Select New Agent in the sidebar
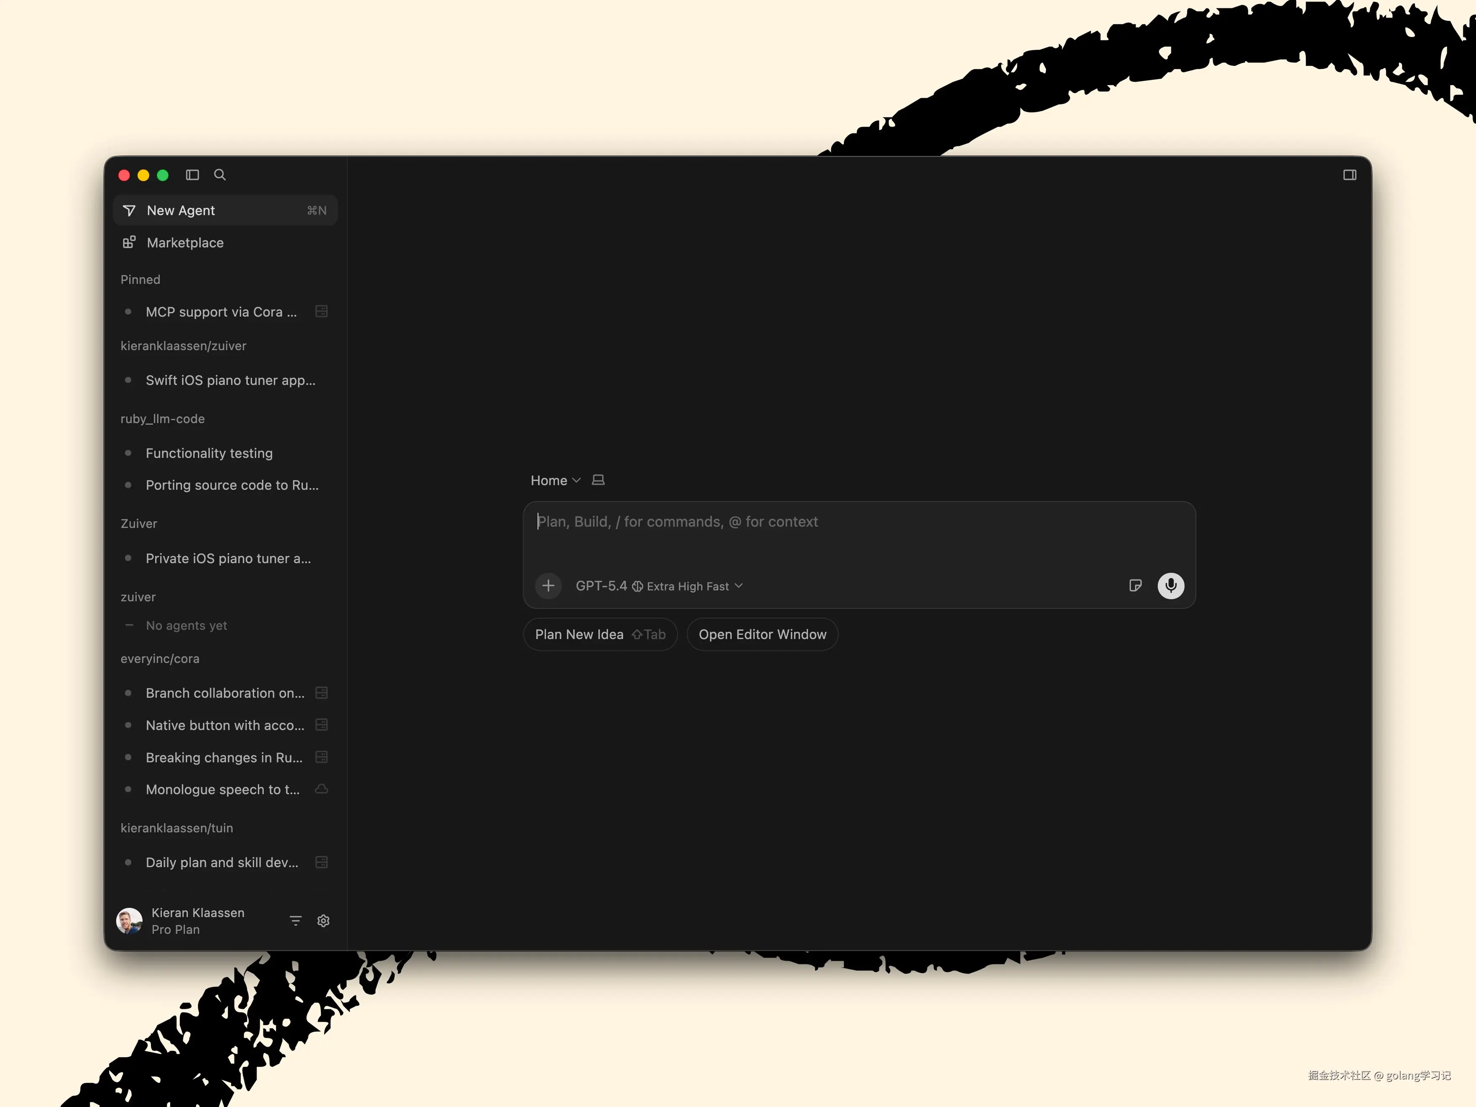The height and width of the screenshot is (1107, 1476). (x=180, y=210)
